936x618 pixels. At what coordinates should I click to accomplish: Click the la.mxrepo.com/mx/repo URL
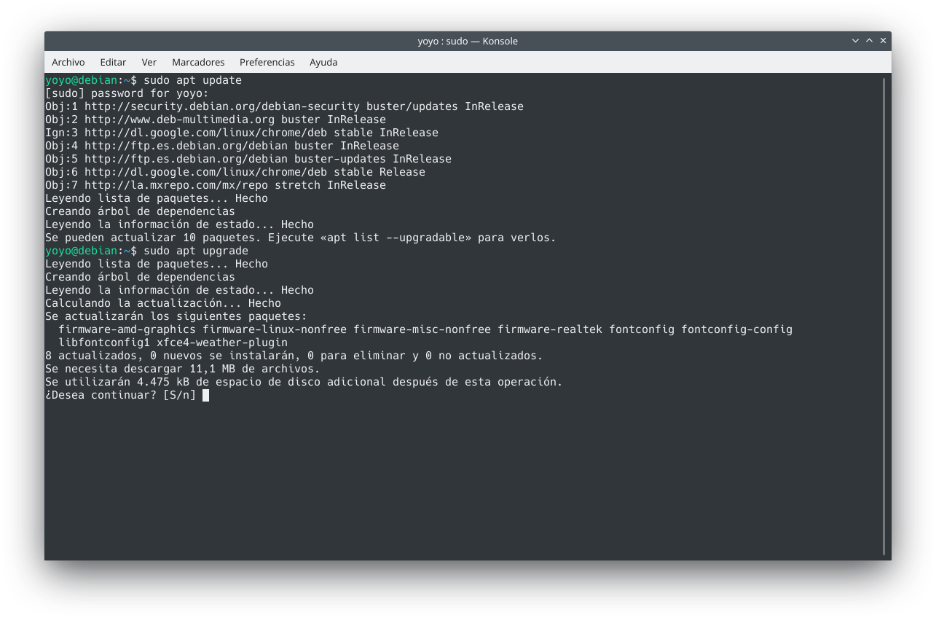tap(176, 185)
